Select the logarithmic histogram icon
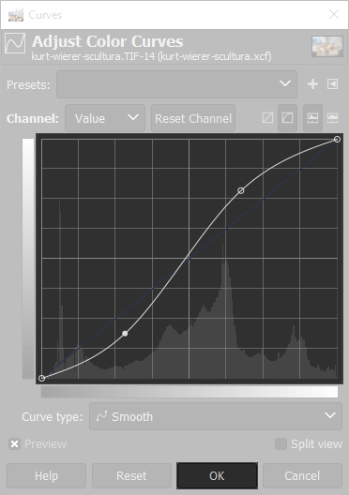The image size is (349, 495). point(332,118)
